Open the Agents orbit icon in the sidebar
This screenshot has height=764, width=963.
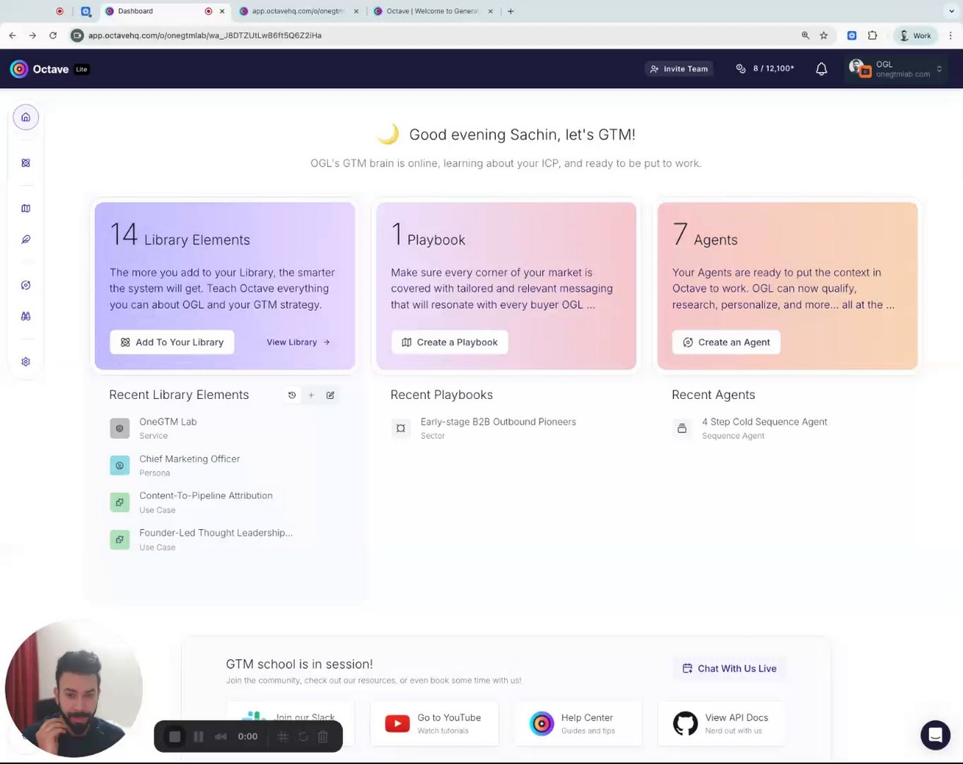point(26,285)
